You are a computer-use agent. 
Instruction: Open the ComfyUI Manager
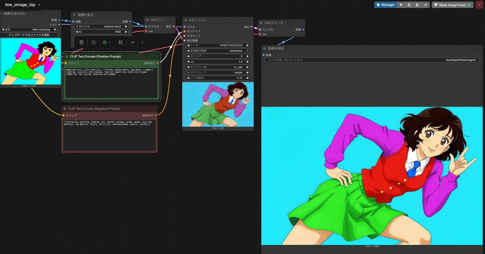(385, 5)
